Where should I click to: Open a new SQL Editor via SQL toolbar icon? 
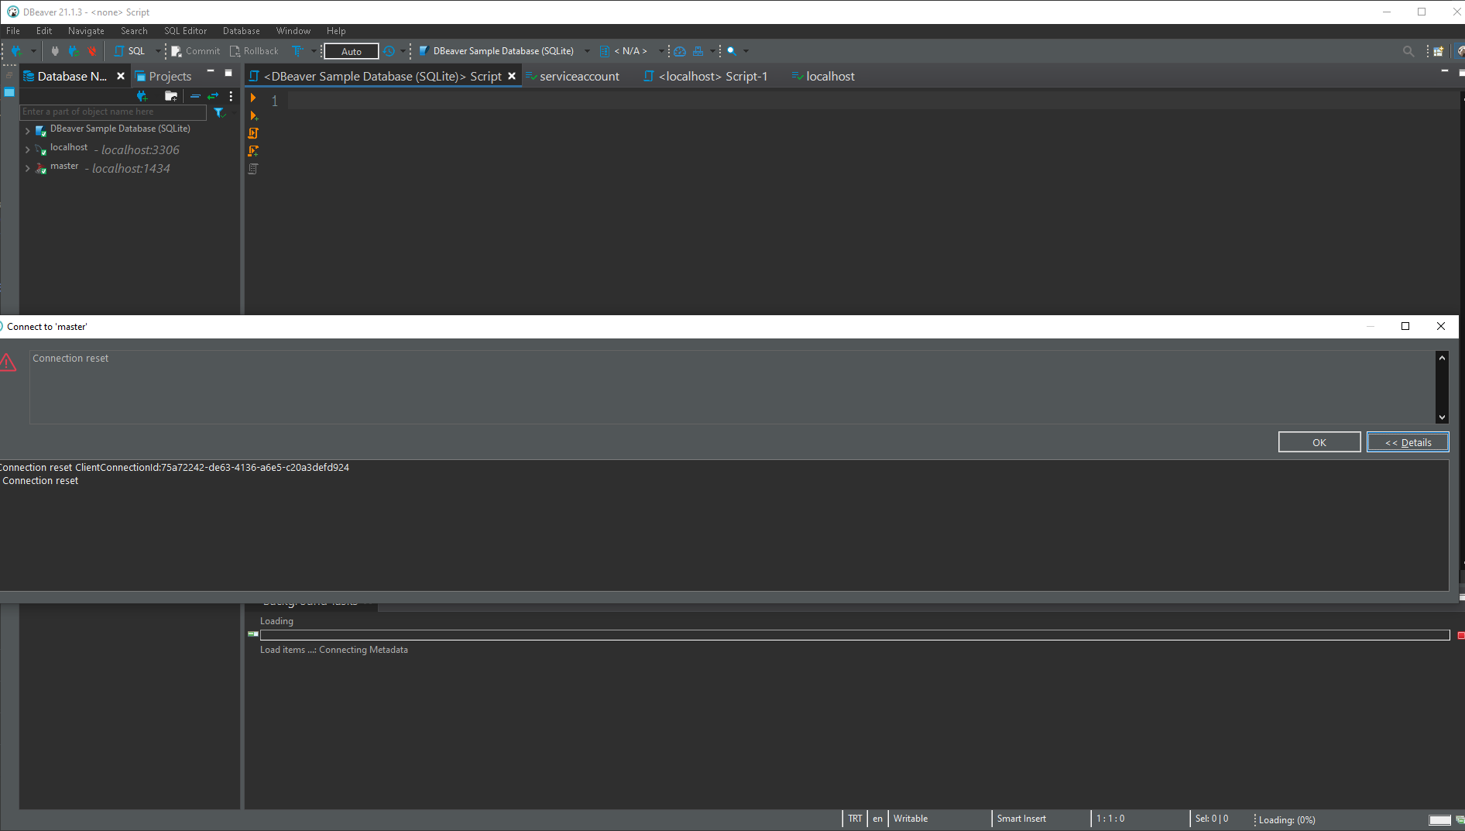coord(130,50)
